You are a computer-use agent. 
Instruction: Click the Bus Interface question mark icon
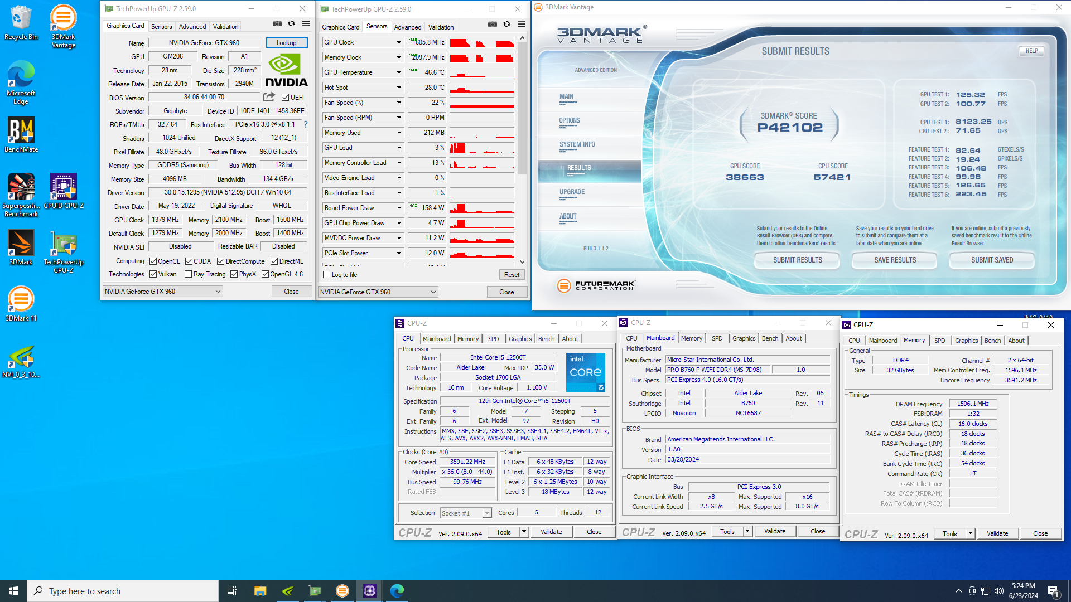(306, 124)
